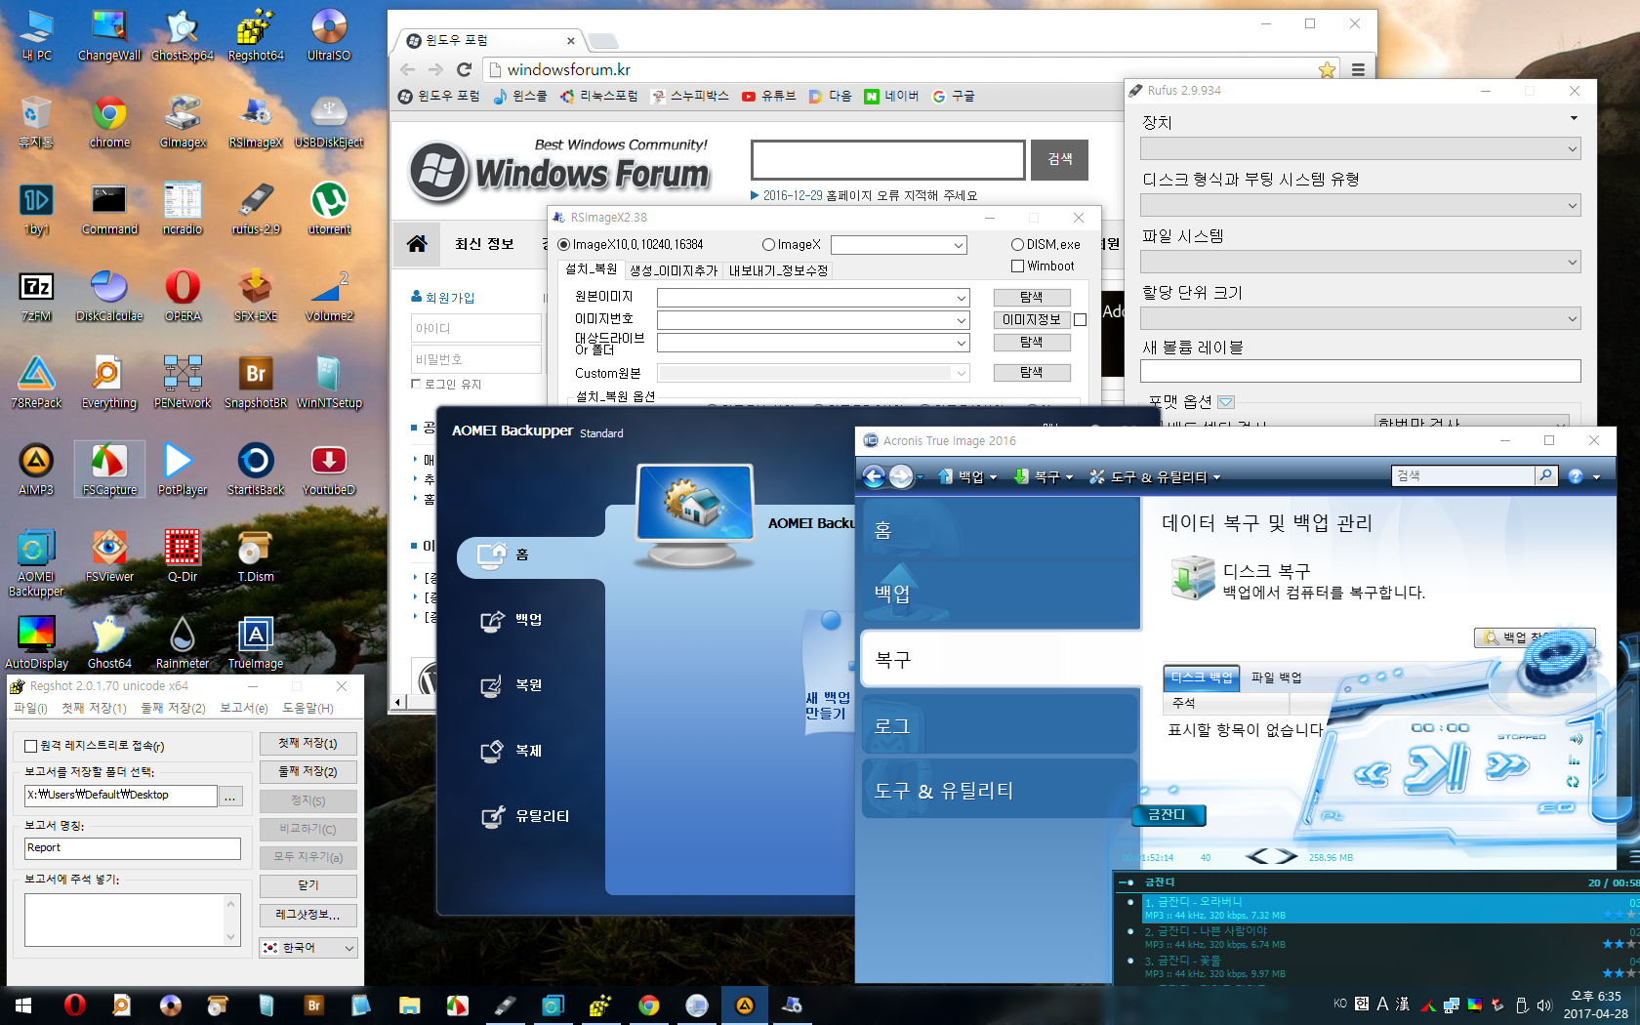Expand 원본이미지 combo box in RSImageX
The height and width of the screenshot is (1025, 1640).
(961, 298)
